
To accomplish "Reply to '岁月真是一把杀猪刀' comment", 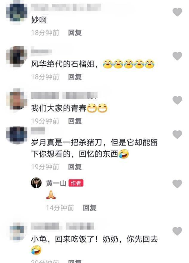I will pyautogui.click(x=75, y=167).
